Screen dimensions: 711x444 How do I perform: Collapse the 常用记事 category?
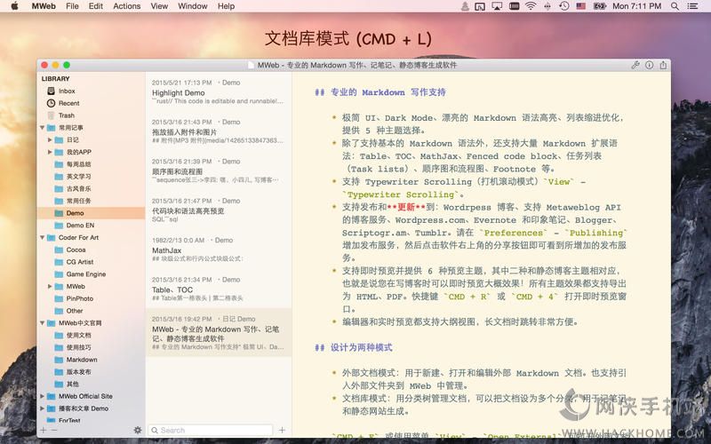42,128
